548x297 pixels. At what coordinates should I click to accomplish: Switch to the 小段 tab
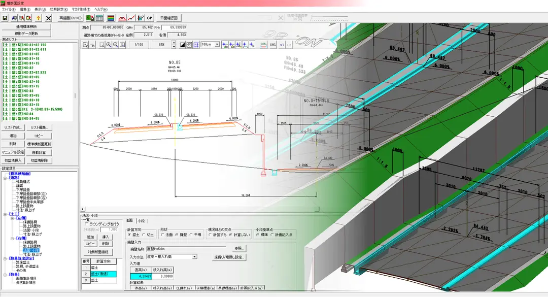click(x=141, y=221)
